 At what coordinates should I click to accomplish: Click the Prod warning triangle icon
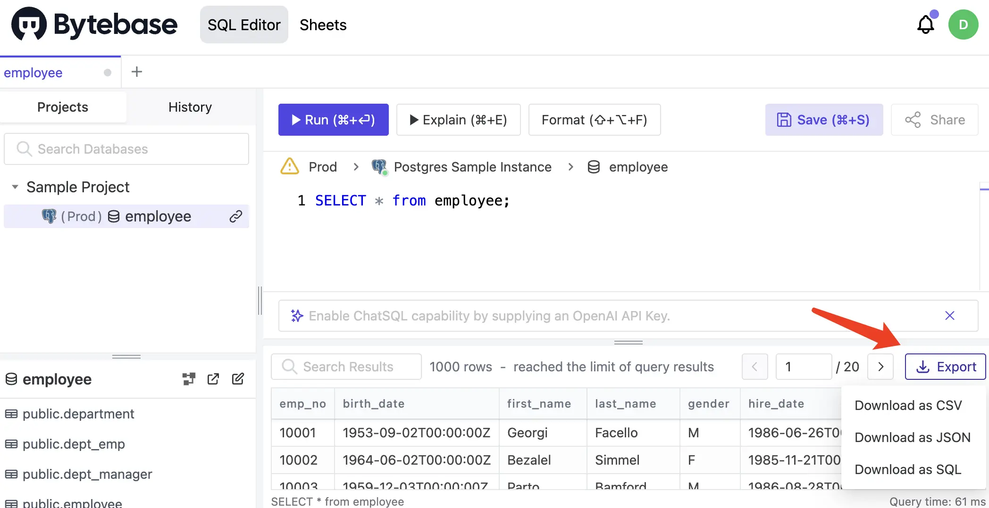click(x=290, y=166)
